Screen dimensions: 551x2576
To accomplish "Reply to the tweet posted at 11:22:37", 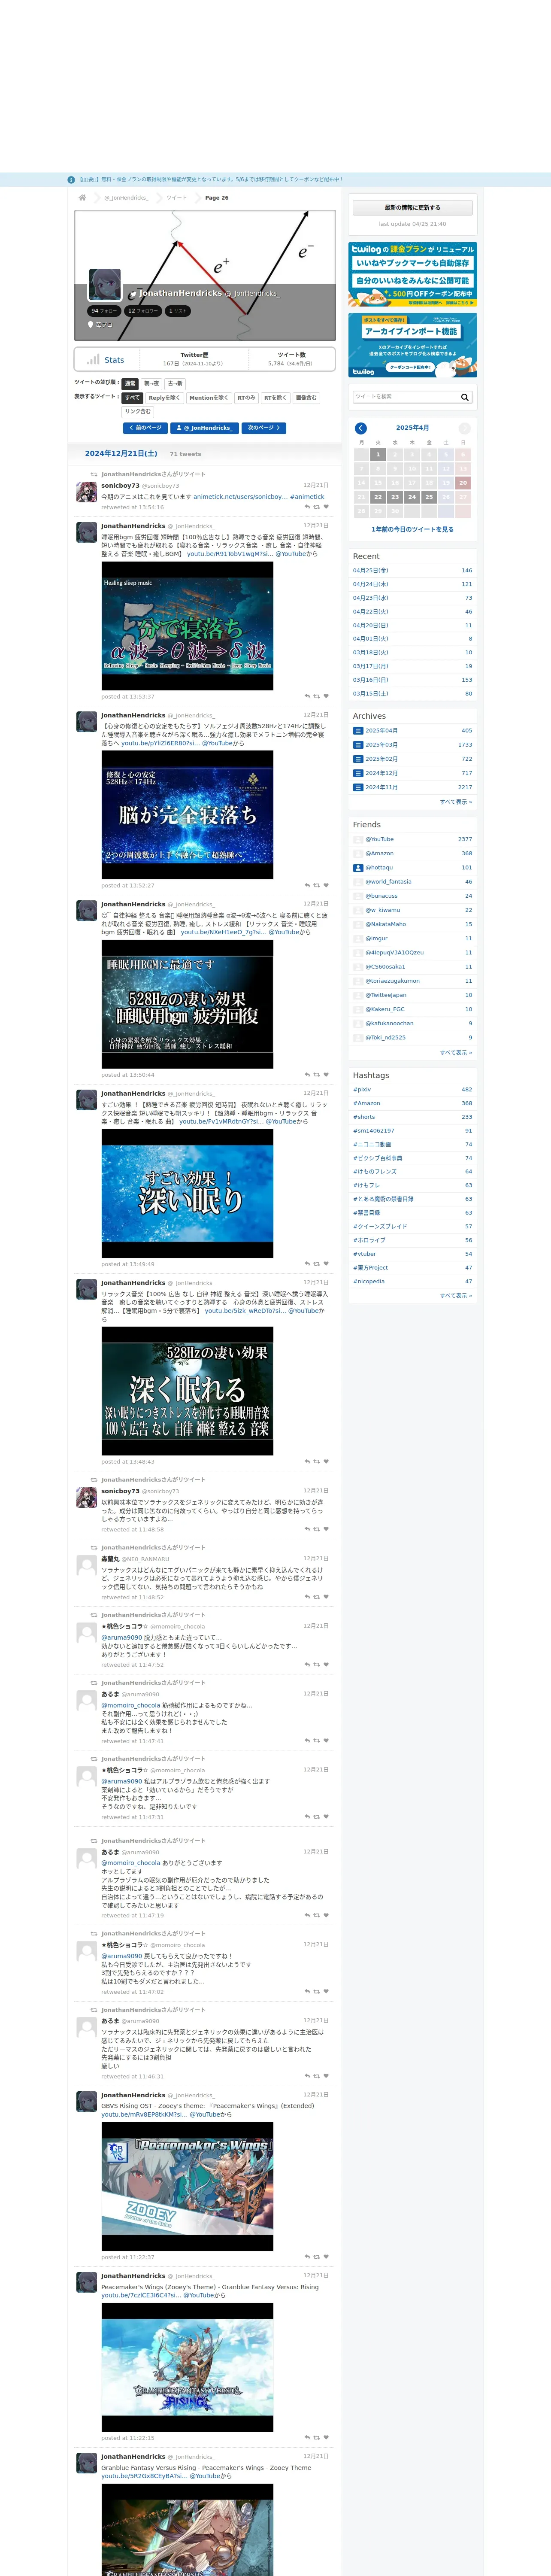I will [x=307, y=2257].
